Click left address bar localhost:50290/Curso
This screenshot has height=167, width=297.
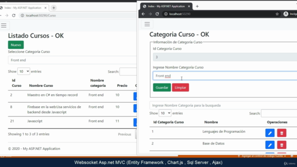(x=41, y=15)
